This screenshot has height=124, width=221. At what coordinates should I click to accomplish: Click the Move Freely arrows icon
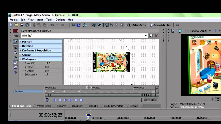pyautogui.click(x=15, y=72)
